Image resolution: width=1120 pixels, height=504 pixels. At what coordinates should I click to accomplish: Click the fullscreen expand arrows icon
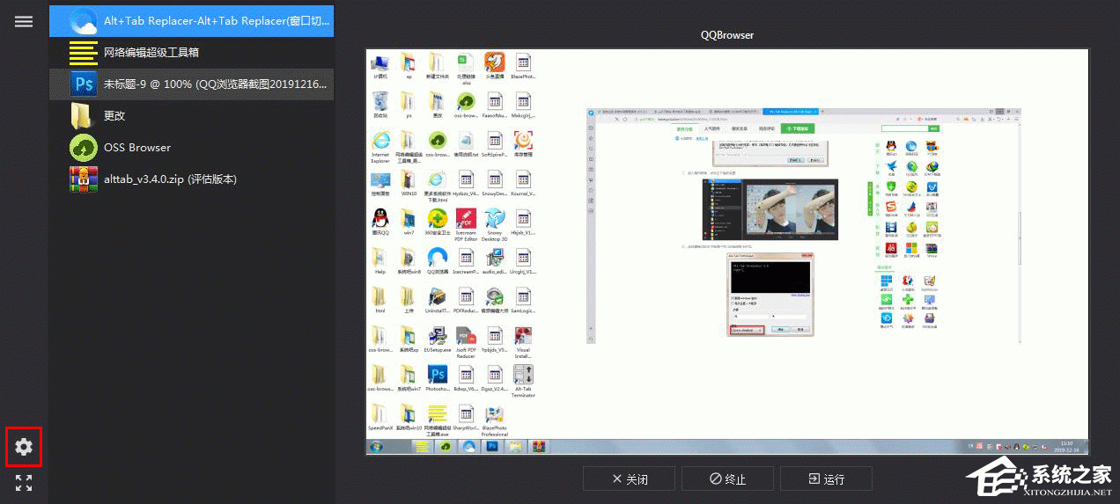pos(24,483)
